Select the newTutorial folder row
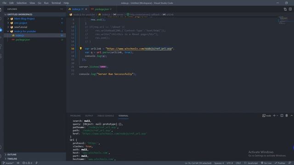Image resolution: width=294 pixels, height=165 pixels. pyautogui.click(x=35, y=27)
